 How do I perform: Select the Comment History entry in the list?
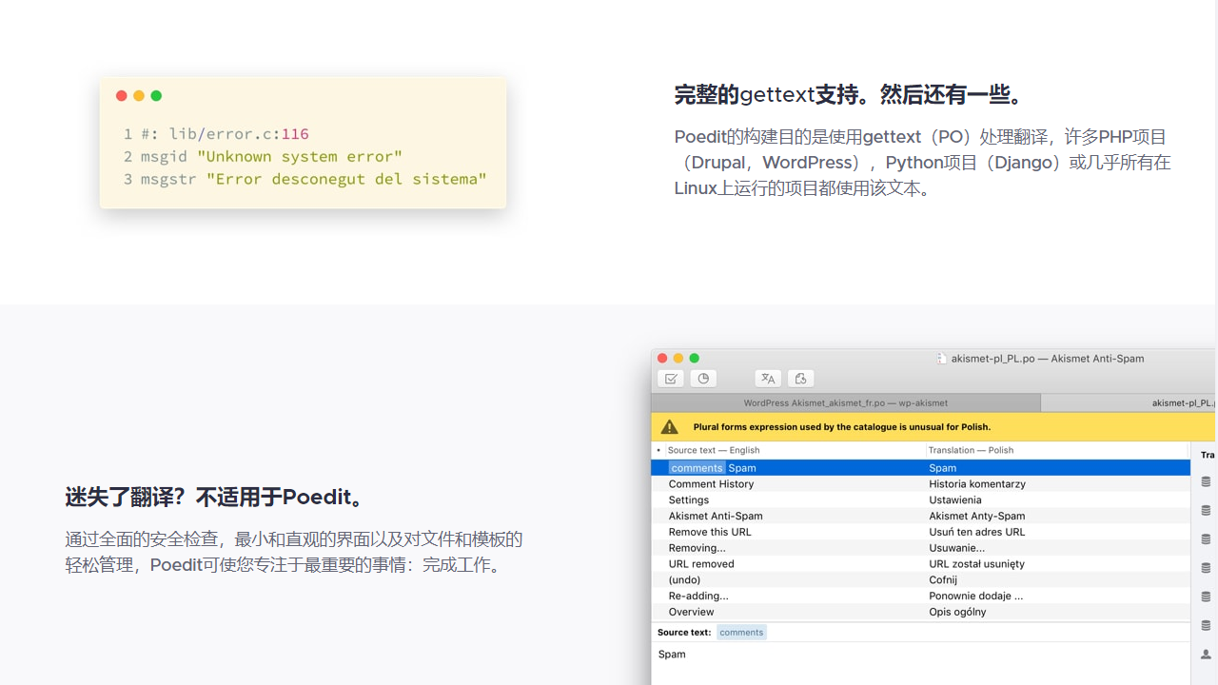tap(711, 484)
